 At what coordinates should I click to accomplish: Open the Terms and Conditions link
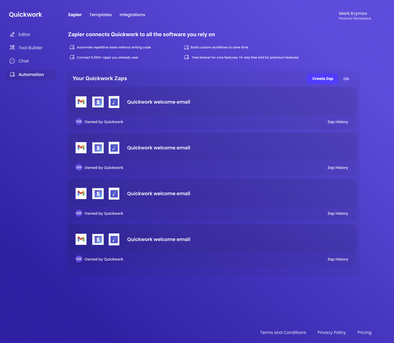tap(283, 332)
